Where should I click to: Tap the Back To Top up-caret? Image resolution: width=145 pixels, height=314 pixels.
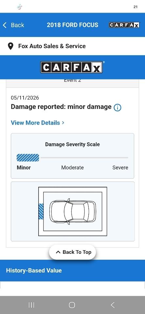pos(58,252)
